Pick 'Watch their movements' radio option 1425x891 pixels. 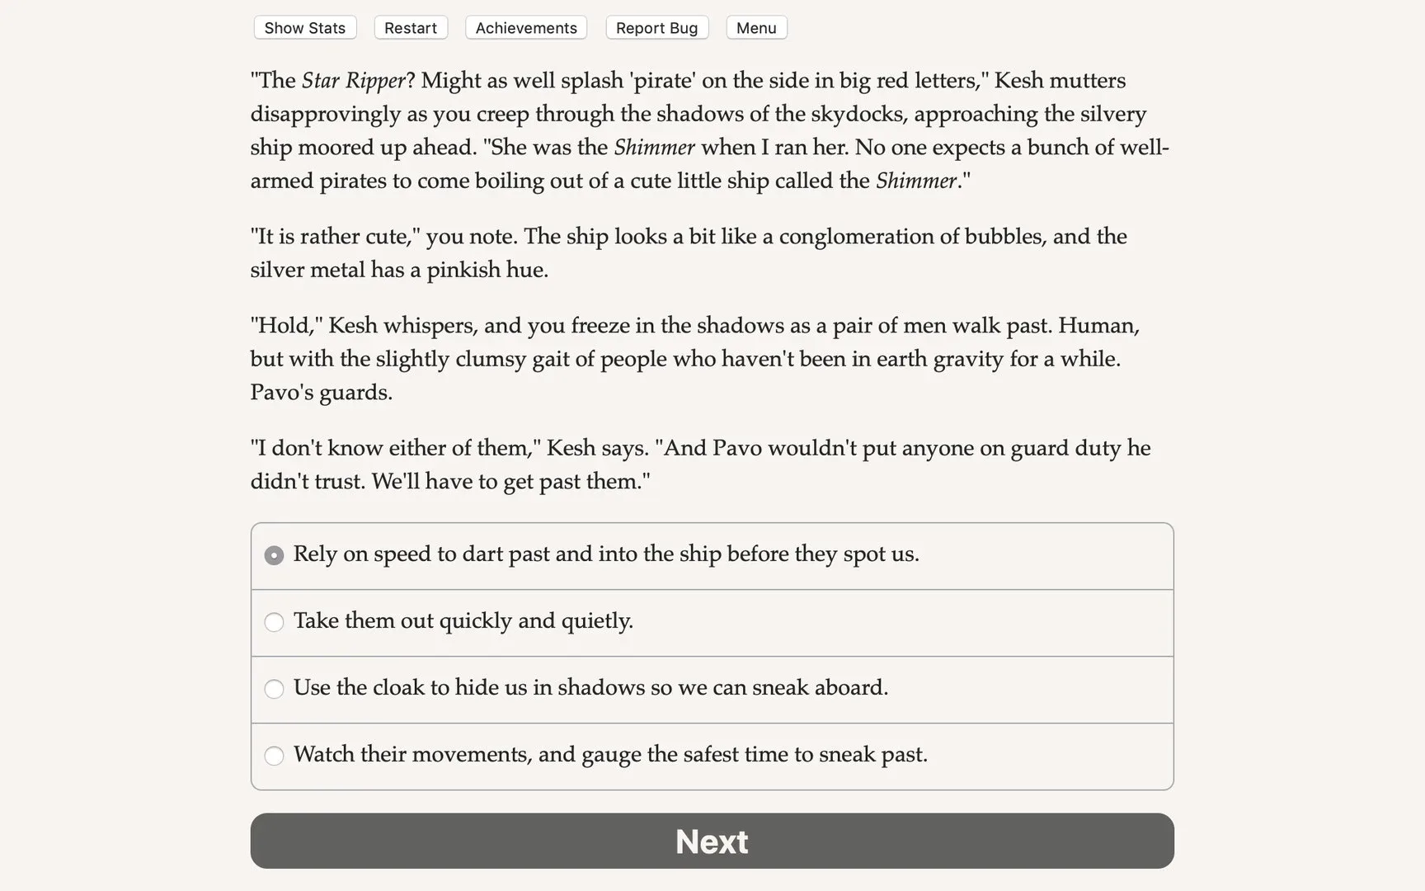(x=274, y=756)
